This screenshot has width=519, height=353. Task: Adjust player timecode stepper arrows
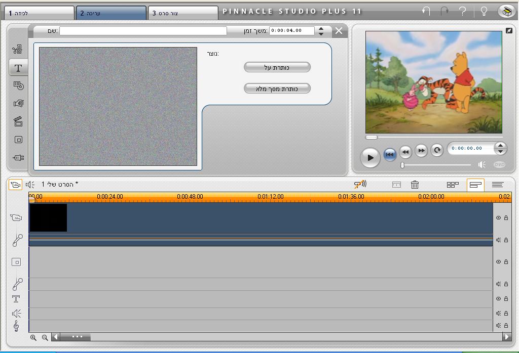tap(500, 148)
